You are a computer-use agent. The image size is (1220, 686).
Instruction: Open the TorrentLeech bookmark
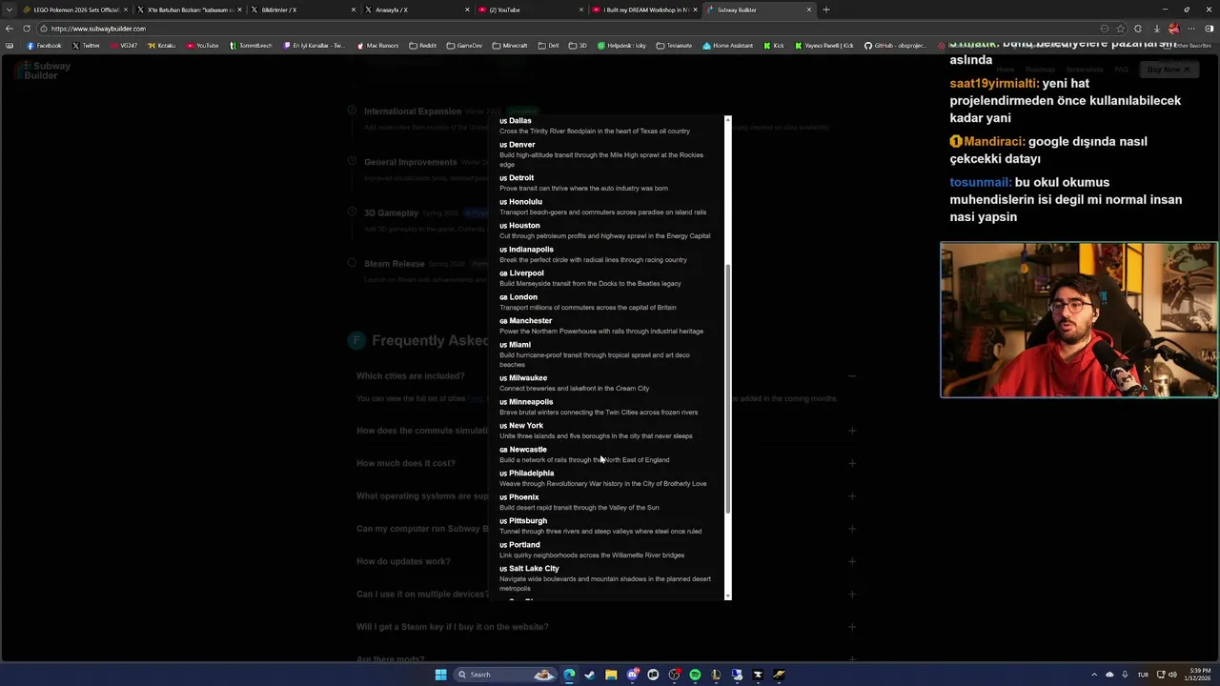pyautogui.click(x=251, y=45)
